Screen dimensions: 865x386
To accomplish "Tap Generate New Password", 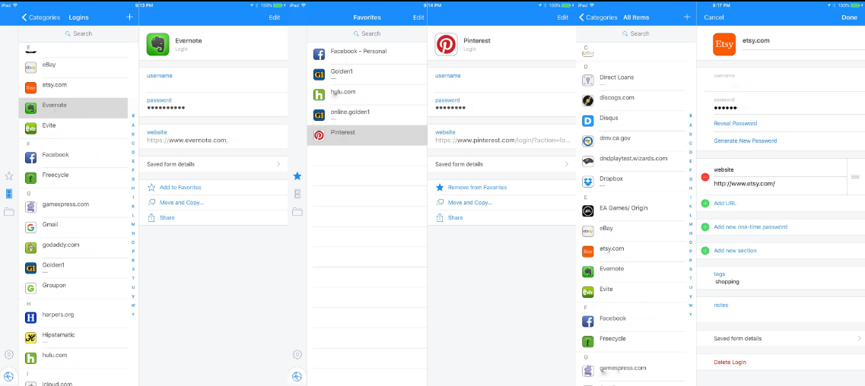I will (x=746, y=141).
